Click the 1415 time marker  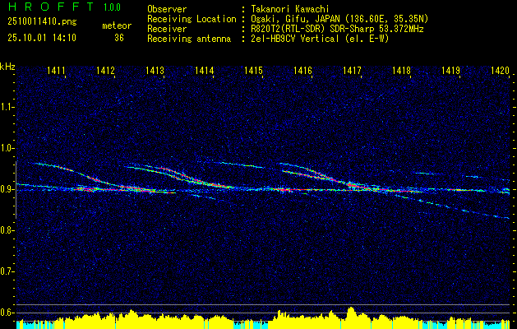(253, 70)
